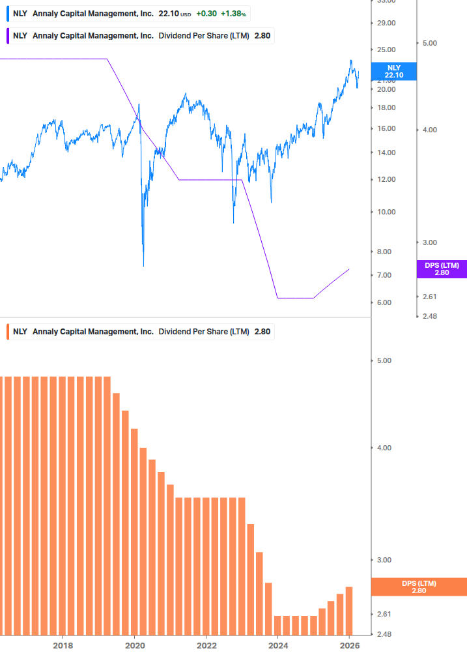Click the 2024 label on the time axis
The image size is (467, 655).
tap(278, 646)
